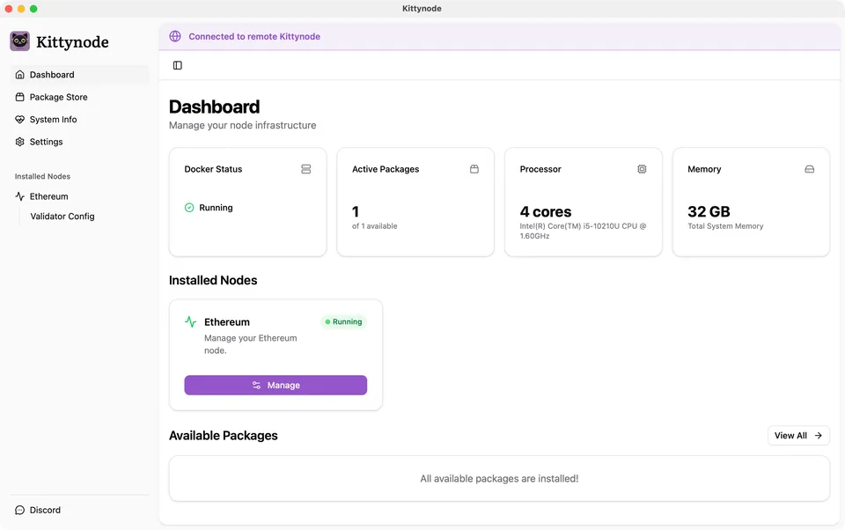Click the Discord icon at bottom left
The width and height of the screenshot is (845, 530).
(x=18, y=510)
